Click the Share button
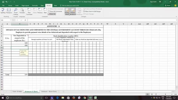Image resolution: width=178 pixels, height=100 pixels. 167,6
